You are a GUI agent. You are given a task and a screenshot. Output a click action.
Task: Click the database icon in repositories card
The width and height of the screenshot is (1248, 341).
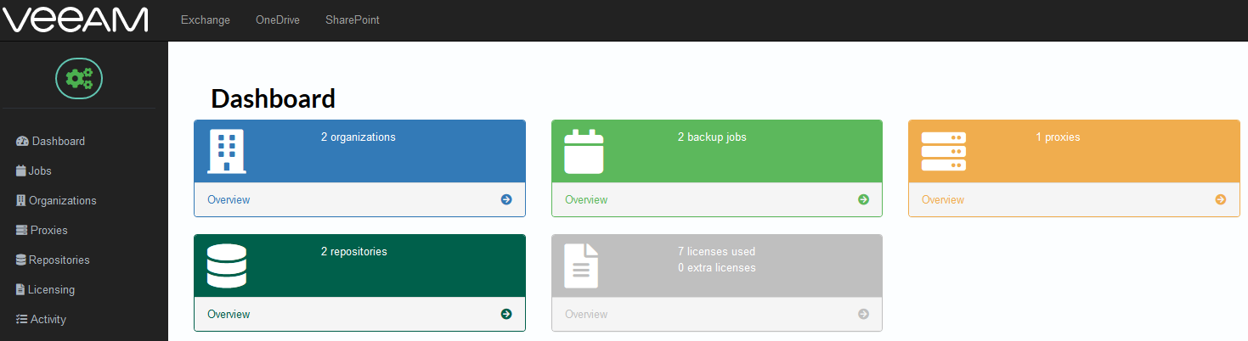(227, 266)
